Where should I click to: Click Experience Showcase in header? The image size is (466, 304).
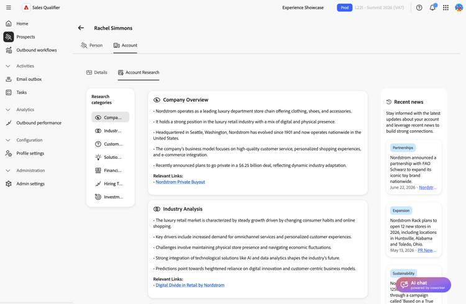[303, 7]
